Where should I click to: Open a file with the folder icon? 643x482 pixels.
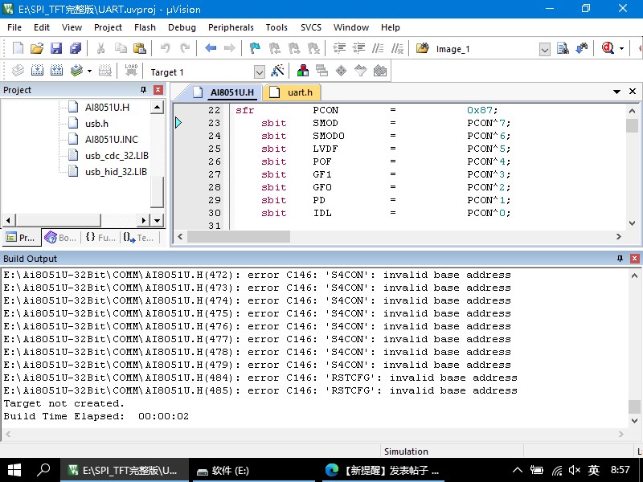[x=37, y=48]
